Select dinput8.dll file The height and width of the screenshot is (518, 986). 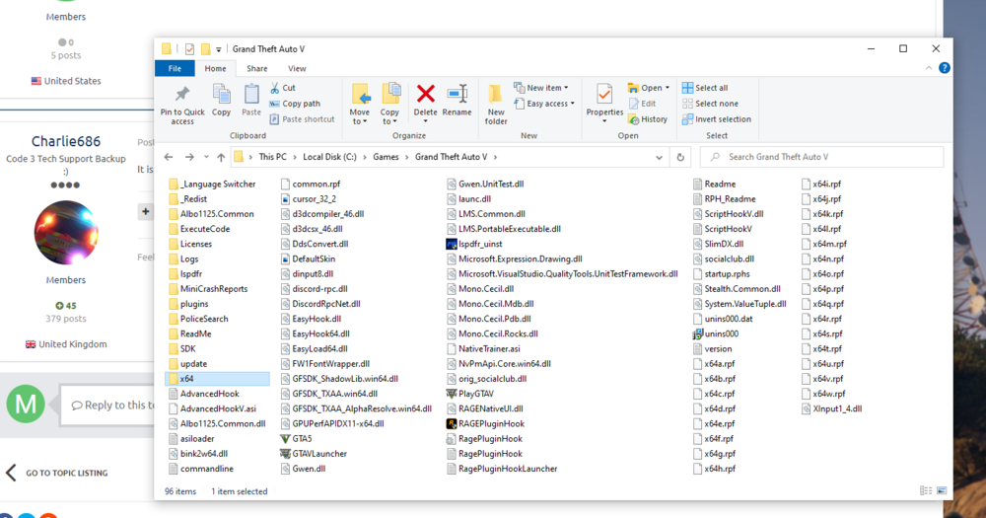pos(307,273)
